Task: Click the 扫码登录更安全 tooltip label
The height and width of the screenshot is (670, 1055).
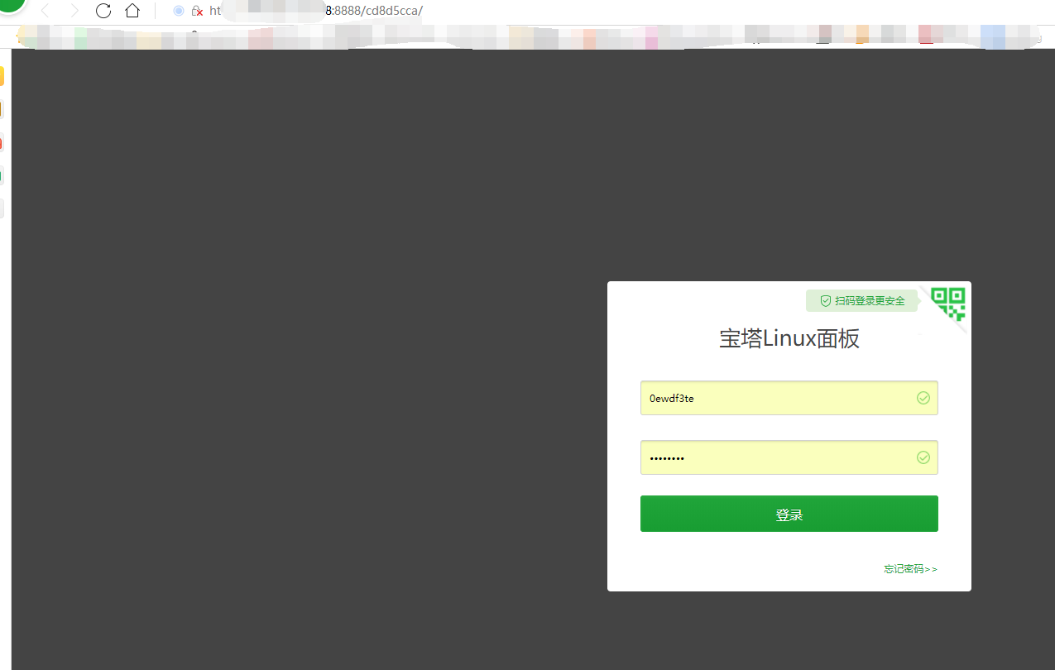Action: (862, 301)
